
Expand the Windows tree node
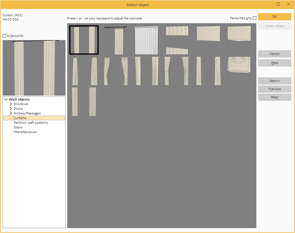tap(11, 104)
